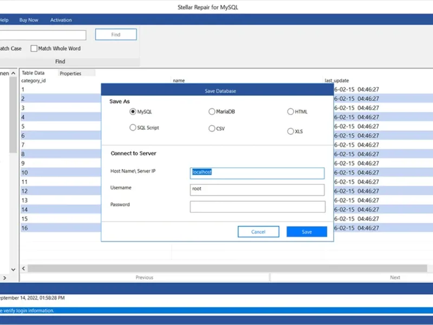
Task: Select the HTML radio button
Action: (291, 112)
